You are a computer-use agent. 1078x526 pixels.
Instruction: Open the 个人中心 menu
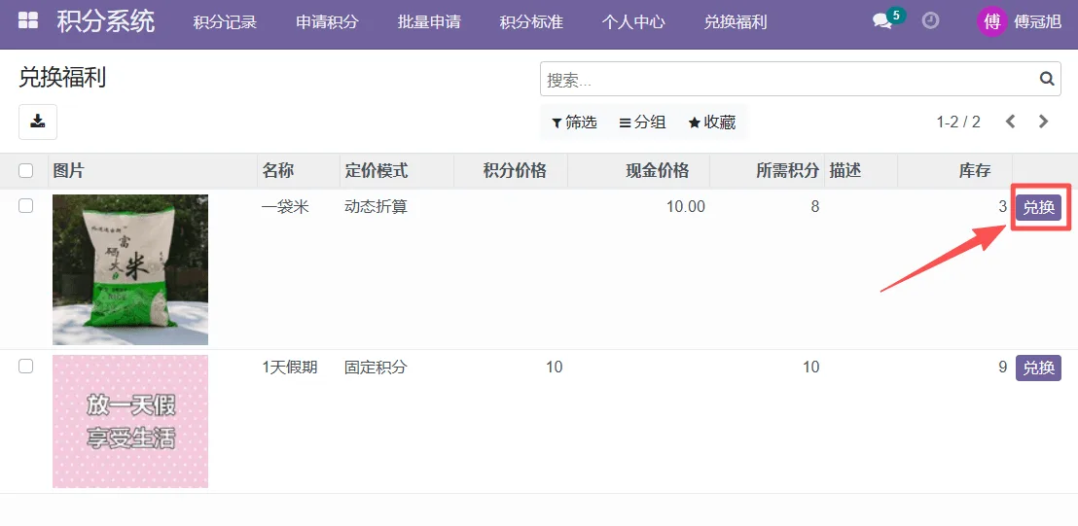click(633, 22)
